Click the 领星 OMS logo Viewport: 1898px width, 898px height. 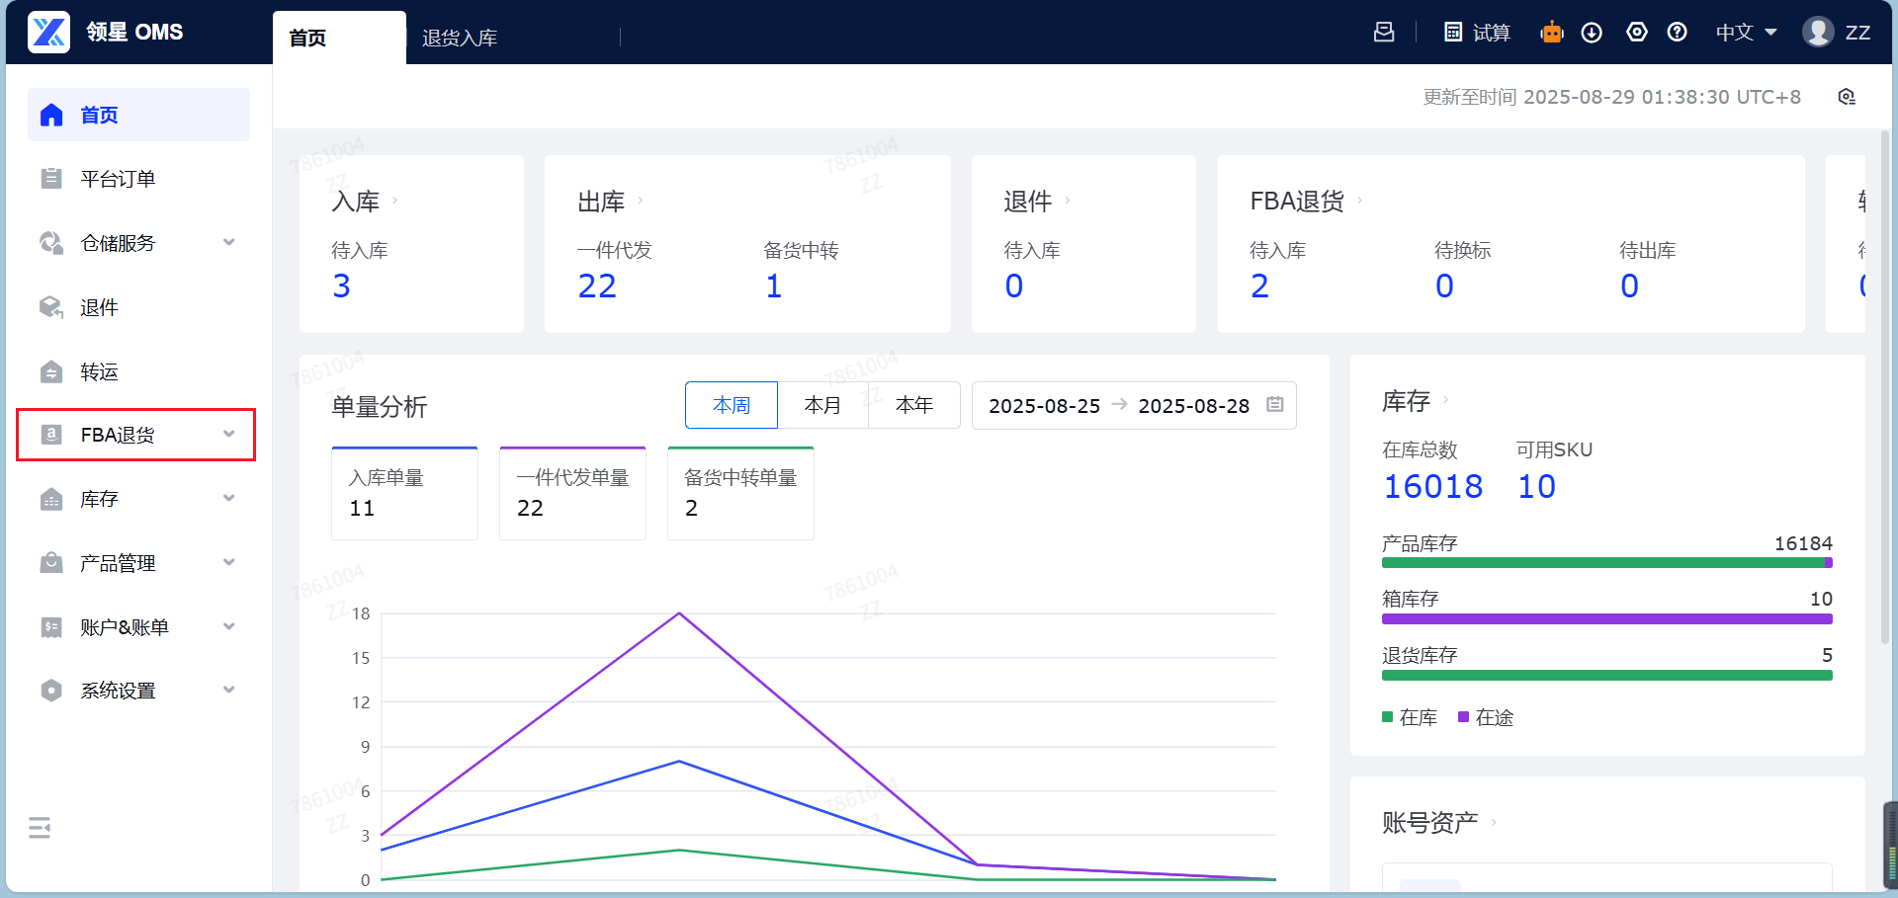tap(106, 32)
